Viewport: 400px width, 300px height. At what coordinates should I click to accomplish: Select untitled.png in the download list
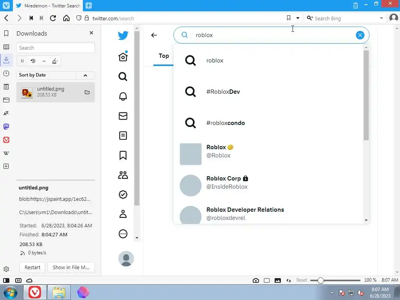(x=55, y=92)
